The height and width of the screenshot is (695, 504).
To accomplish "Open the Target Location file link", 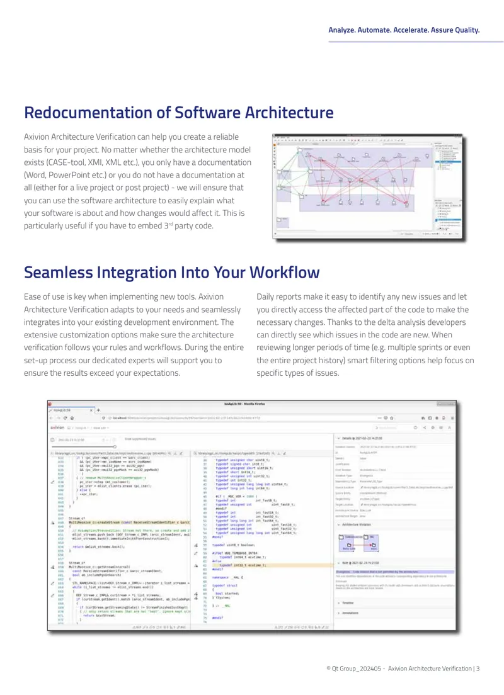I will 388,504.
